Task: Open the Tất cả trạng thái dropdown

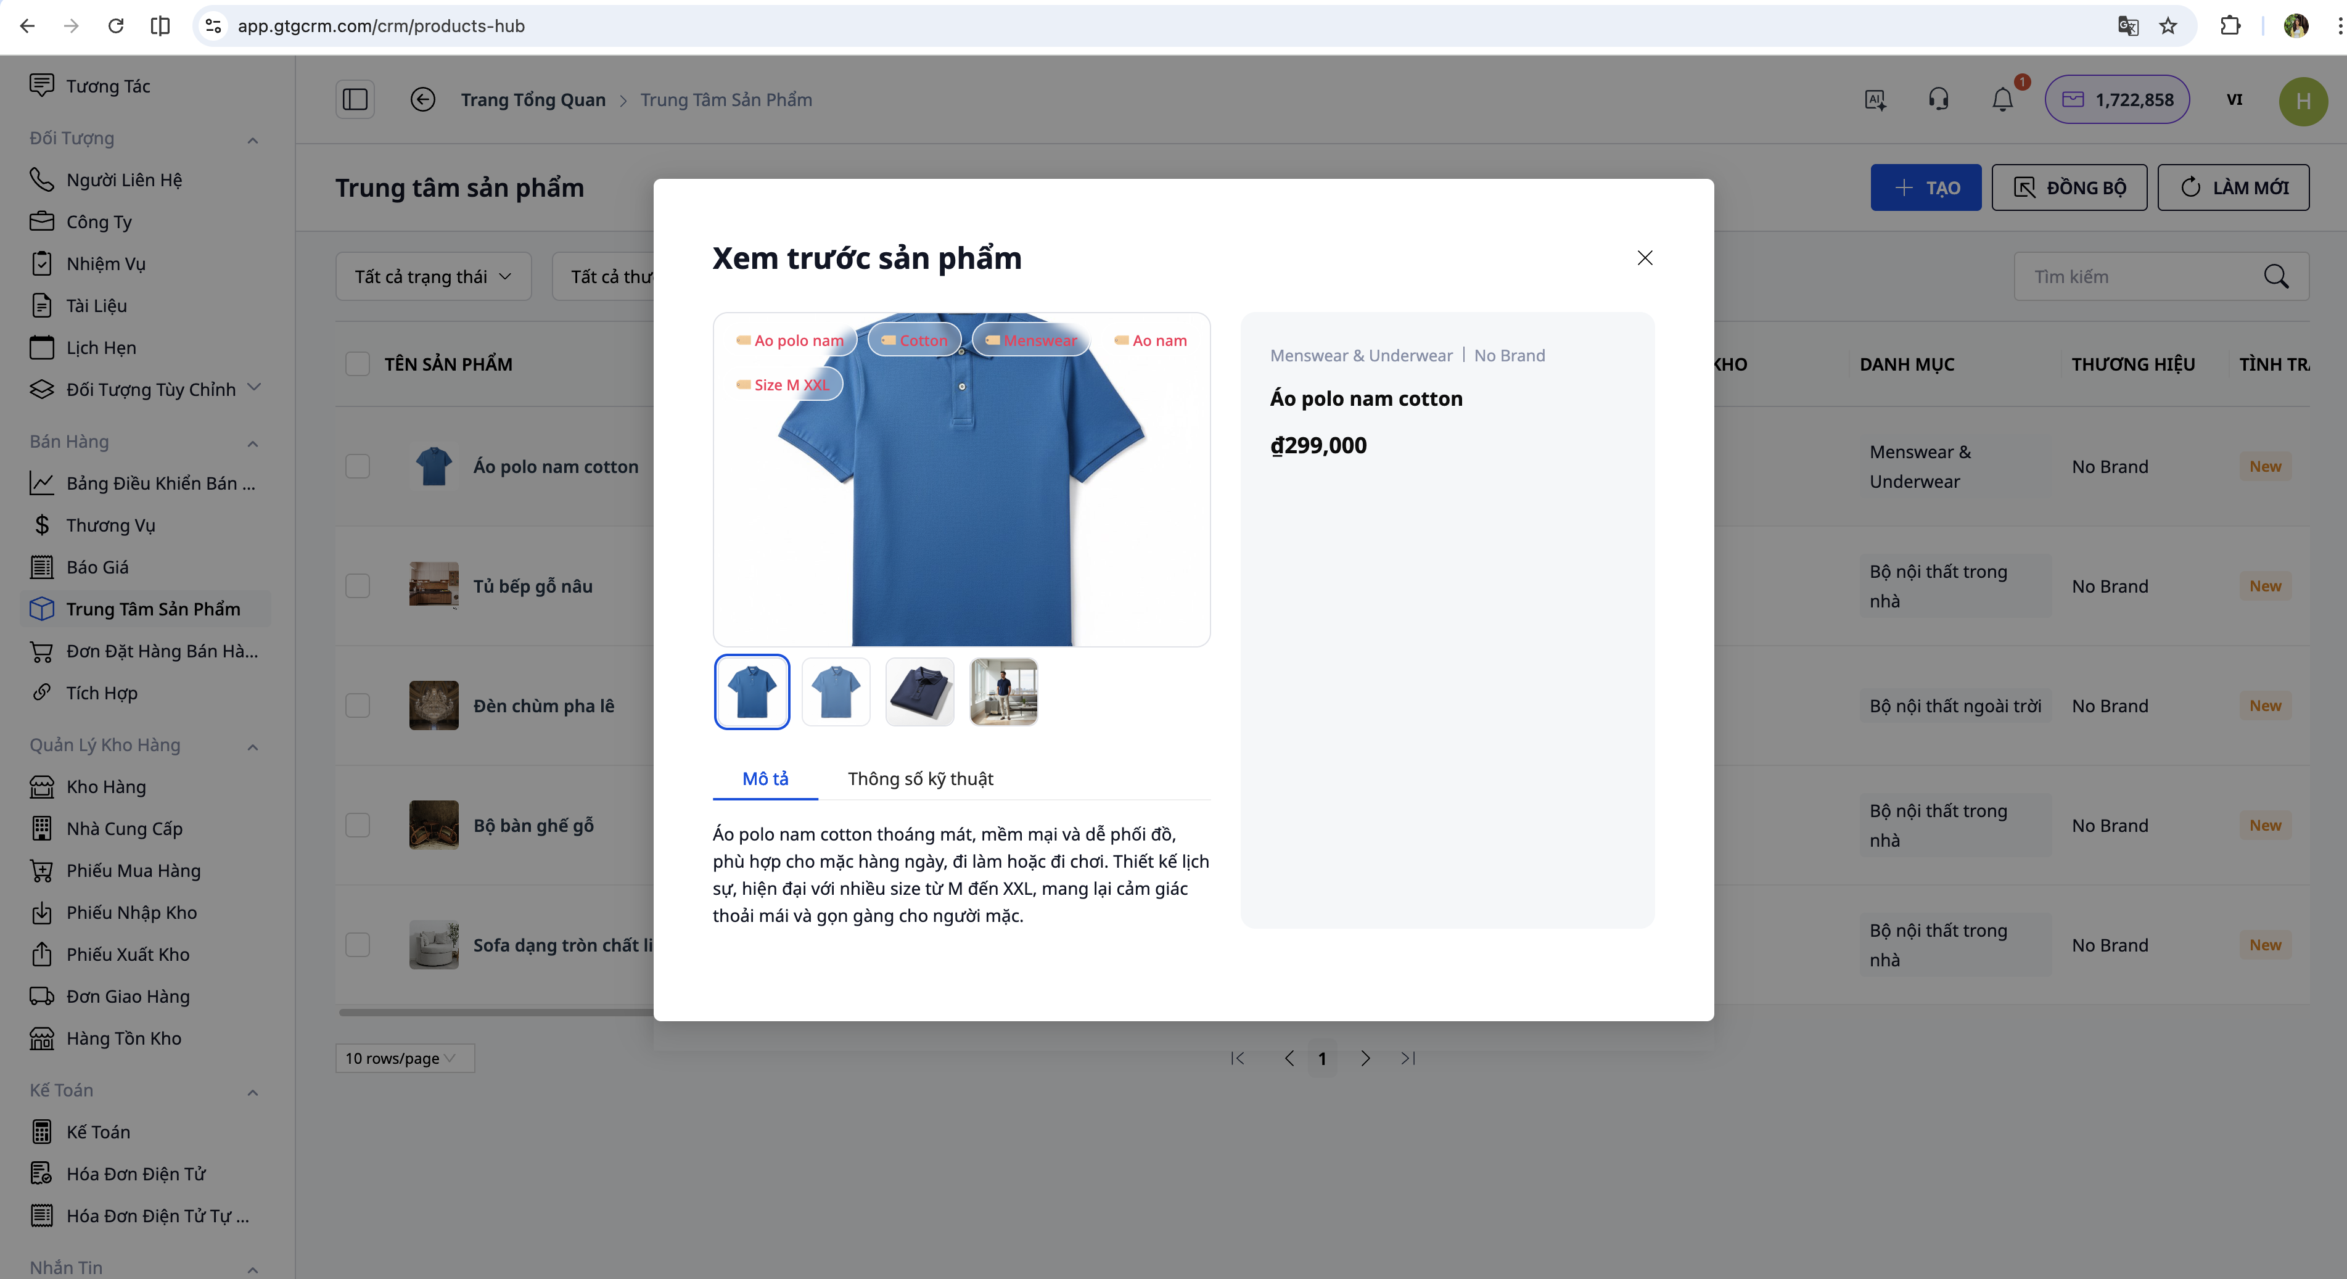Action: coord(433,276)
